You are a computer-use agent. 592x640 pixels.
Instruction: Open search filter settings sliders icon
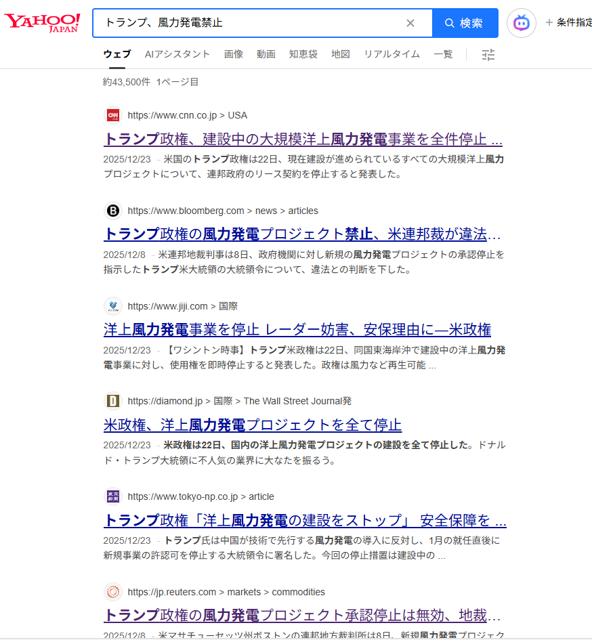coord(488,55)
